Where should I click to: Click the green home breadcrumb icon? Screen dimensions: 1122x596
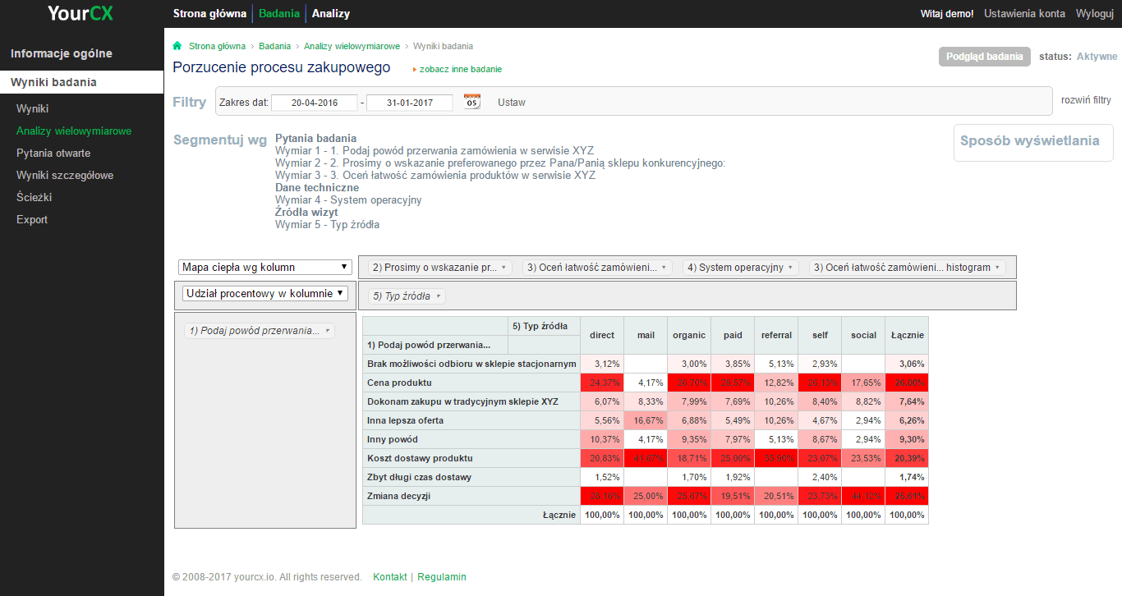coord(177,46)
